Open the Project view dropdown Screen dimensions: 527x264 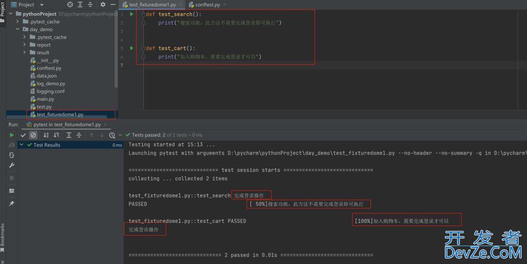click(x=42, y=5)
